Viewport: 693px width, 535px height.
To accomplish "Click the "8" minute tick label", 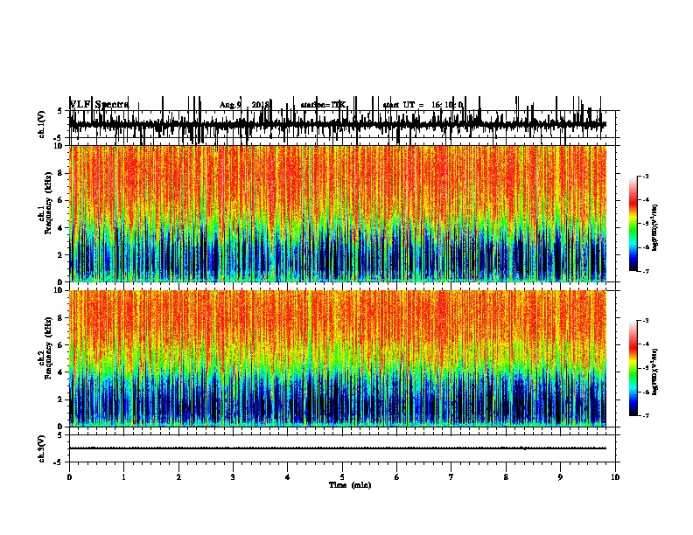I will coord(506,476).
